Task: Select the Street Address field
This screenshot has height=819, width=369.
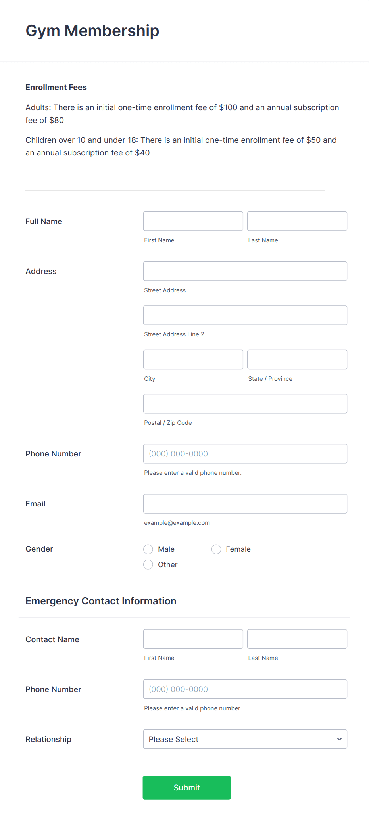Action: 245,271
